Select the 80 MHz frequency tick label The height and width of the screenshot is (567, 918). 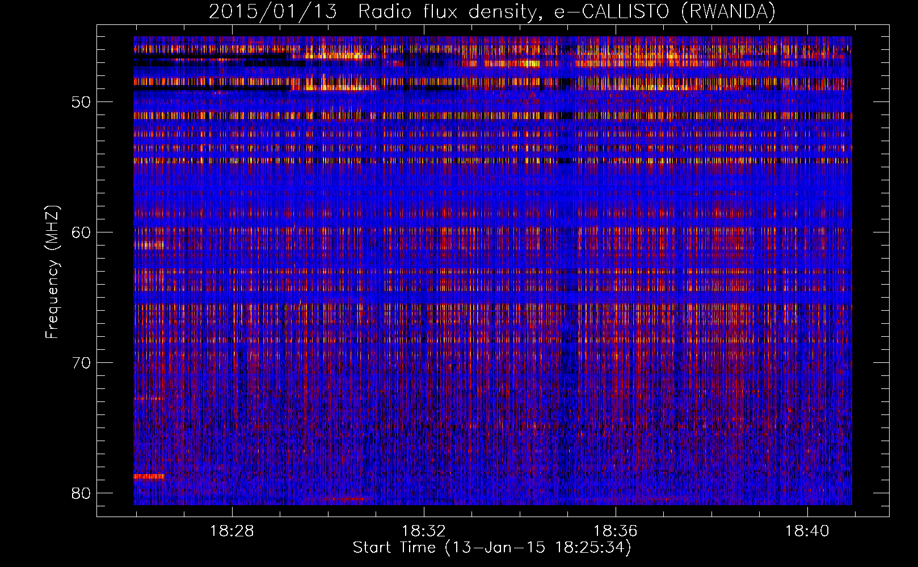pos(81,493)
